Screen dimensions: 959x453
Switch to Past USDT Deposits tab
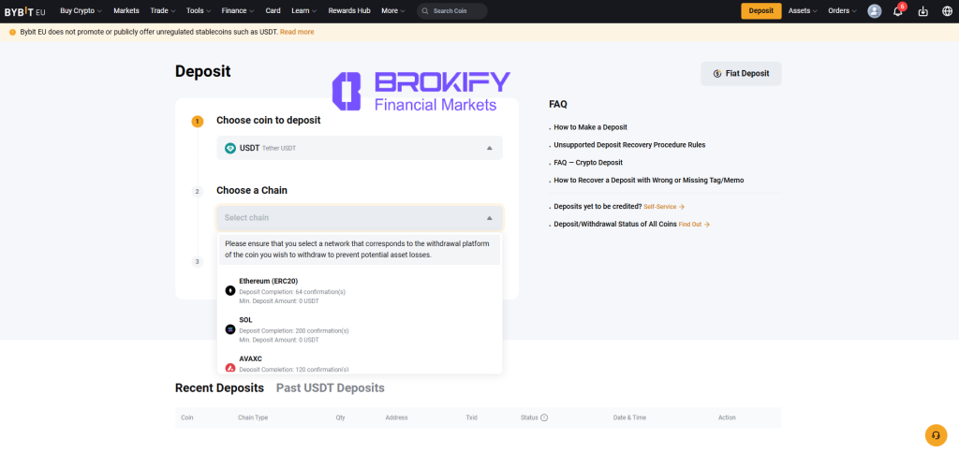click(x=330, y=387)
